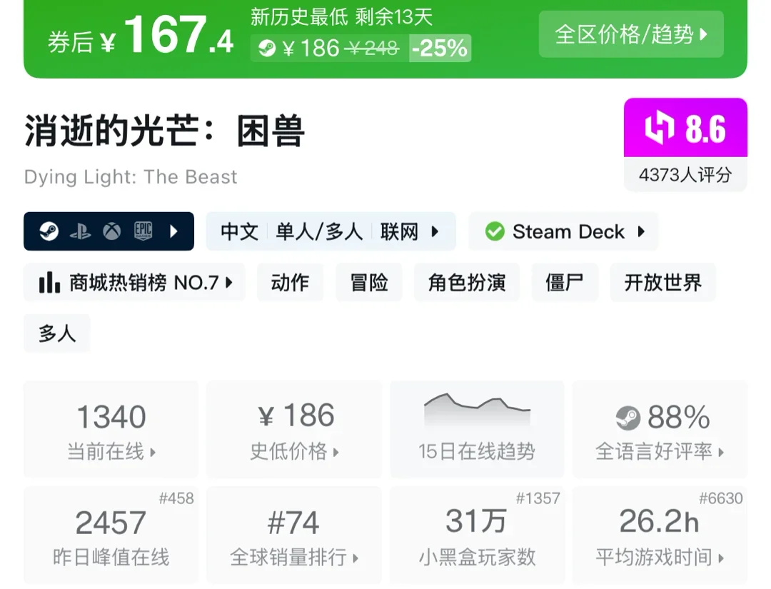The height and width of the screenshot is (589, 771).
Task: Select the 多人 genre tag
Action: [x=57, y=333]
